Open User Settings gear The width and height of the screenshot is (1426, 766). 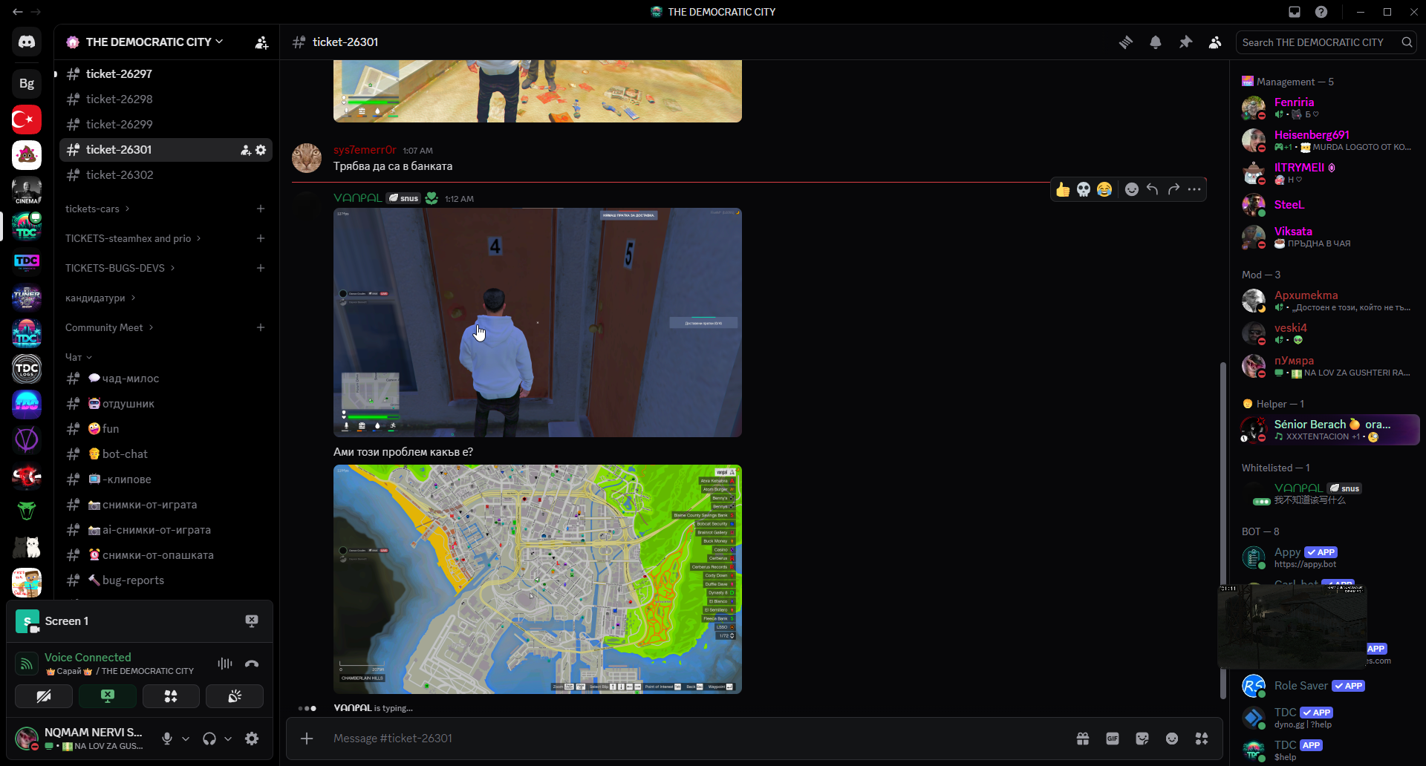tap(252, 739)
